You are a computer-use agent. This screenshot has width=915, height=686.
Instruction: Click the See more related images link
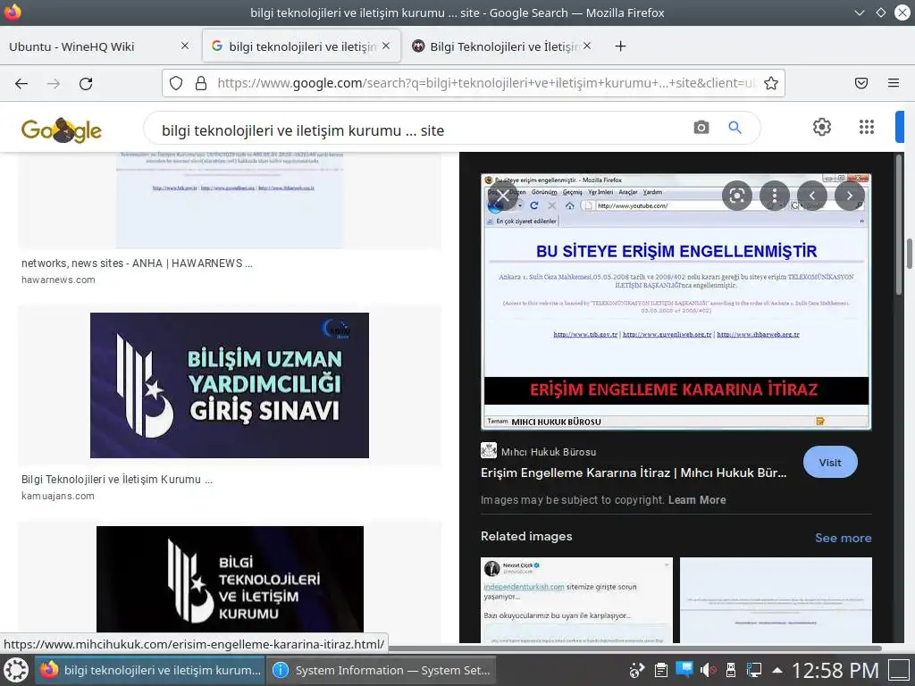844,538
